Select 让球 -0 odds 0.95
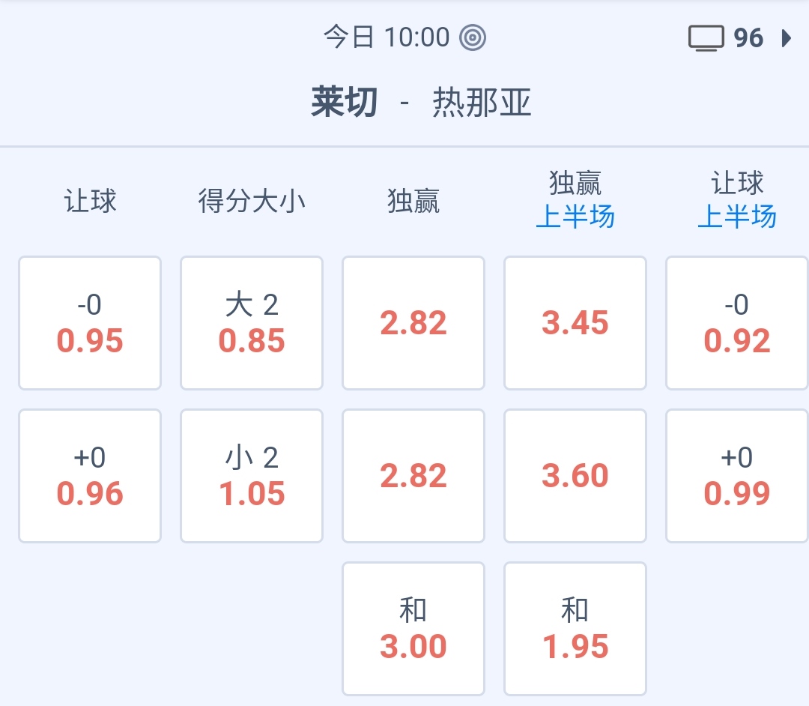This screenshot has width=809, height=706. [x=90, y=323]
